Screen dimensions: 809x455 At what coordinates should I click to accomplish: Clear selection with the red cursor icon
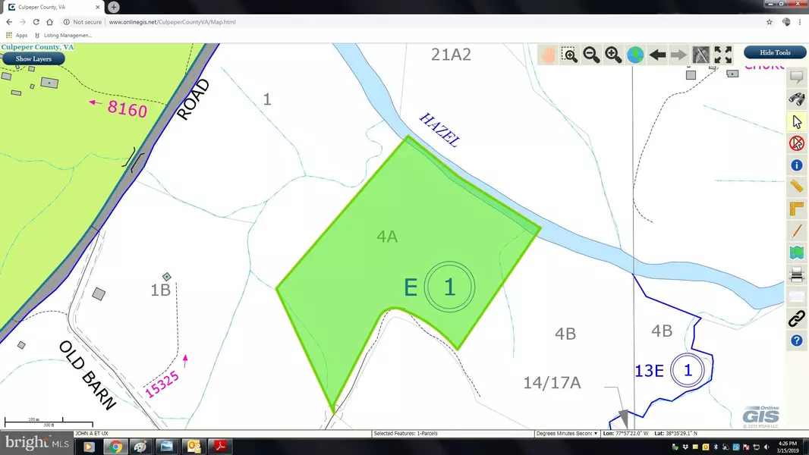[796, 143]
